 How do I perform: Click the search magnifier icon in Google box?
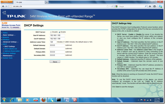[x=146, y=6]
